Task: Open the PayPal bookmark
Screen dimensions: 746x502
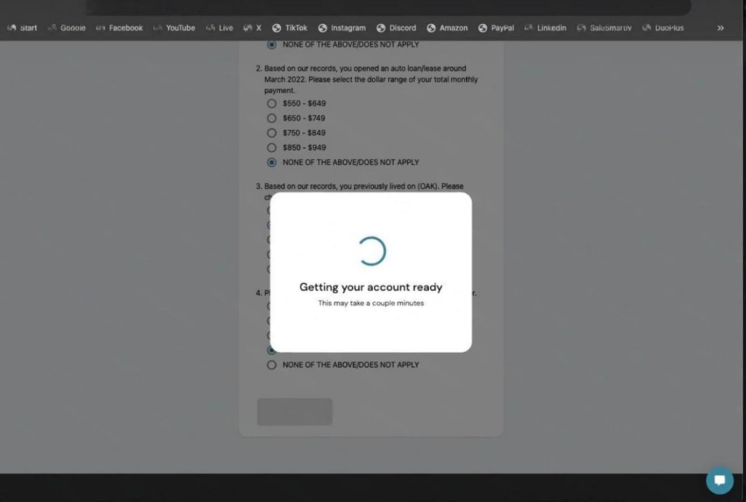Action: tap(496, 28)
